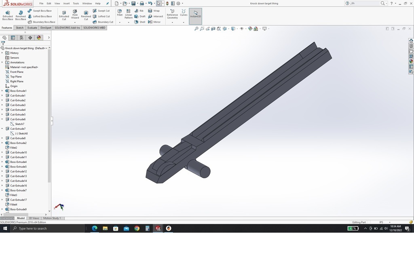This screenshot has height=274, width=414.
Task: Open the Tools menu
Action: click(x=76, y=3)
